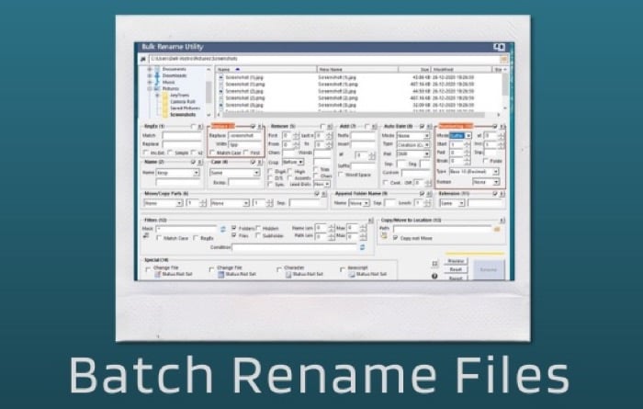
Task: Click reset R icon of Append Folder Name (9) panel
Action: point(429,194)
